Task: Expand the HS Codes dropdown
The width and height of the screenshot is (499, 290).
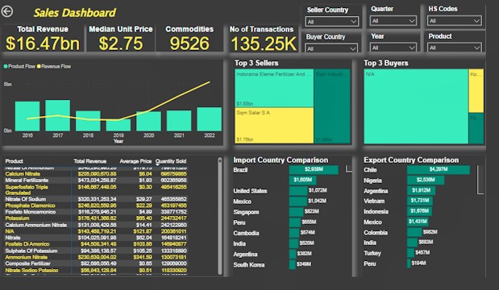Action: [454, 21]
